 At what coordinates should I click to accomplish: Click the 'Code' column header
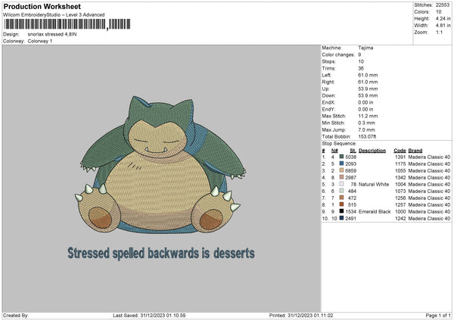coord(400,151)
